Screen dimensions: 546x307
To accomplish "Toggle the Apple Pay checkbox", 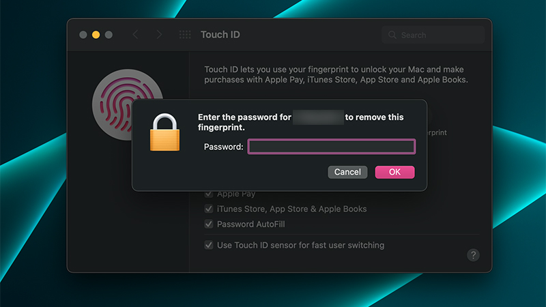I will click(x=209, y=194).
